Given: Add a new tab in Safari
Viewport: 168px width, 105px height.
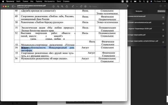Looking at the screenshot, I should pyautogui.click(x=165, y=6).
